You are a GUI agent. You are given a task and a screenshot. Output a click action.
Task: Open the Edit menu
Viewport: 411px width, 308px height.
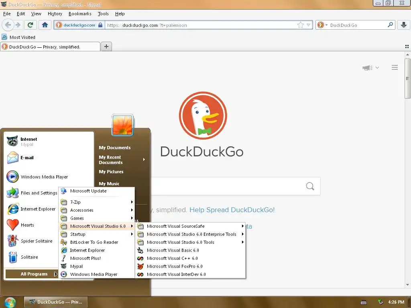click(x=21, y=14)
